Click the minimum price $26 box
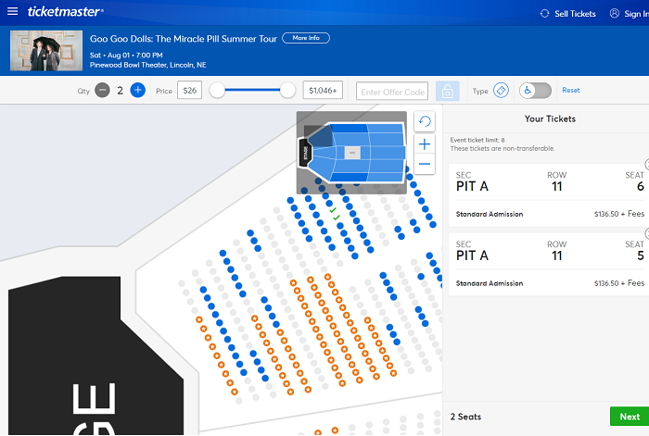 (190, 90)
